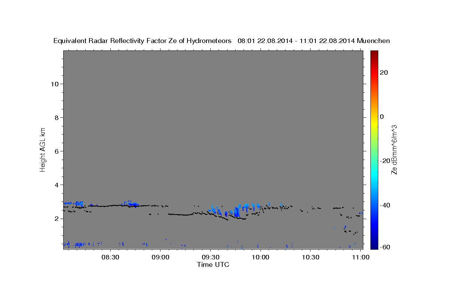The width and height of the screenshot is (449, 299).
Task: Click the date range text '08:01 22.08.2014 - 11:01 22.08.2014 Muenchen'
Action: tap(314, 41)
